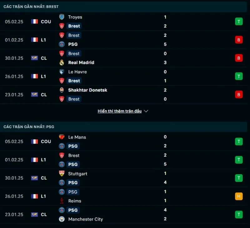Toggle the orange H badge for PSG vs Reims
250x228 pixels.
pyautogui.click(x=238, y=196)
